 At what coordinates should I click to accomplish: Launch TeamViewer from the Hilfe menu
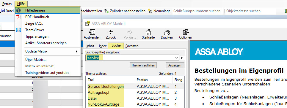(x=34, y=30)
